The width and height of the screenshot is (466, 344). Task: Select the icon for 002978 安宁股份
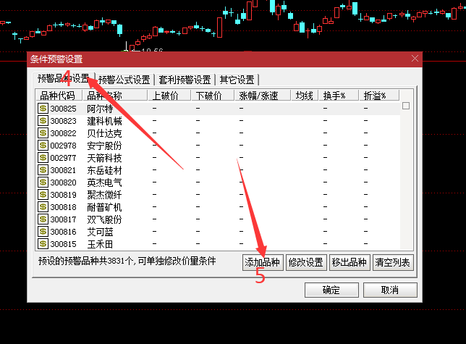pos(43,146)
